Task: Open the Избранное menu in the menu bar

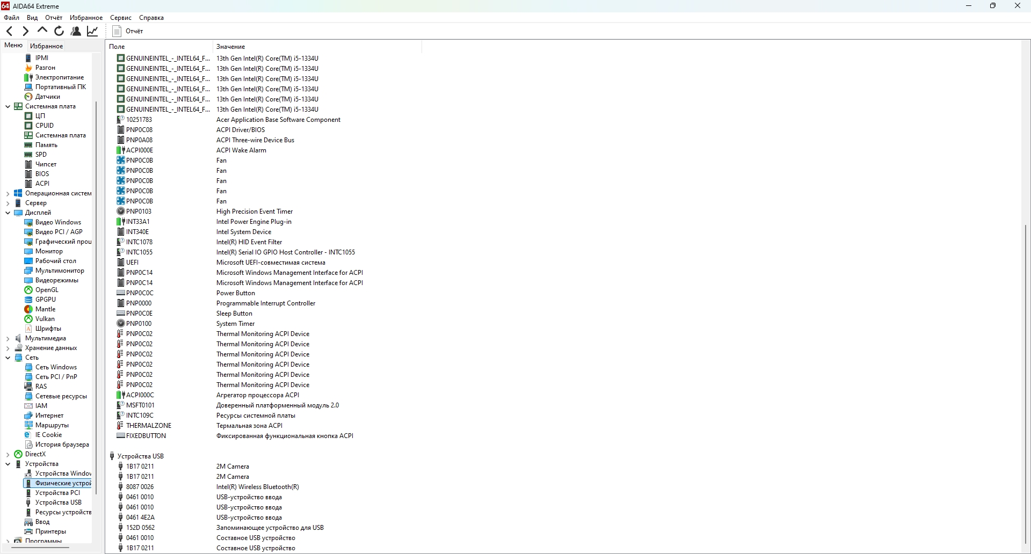Action: pos(86,18)
